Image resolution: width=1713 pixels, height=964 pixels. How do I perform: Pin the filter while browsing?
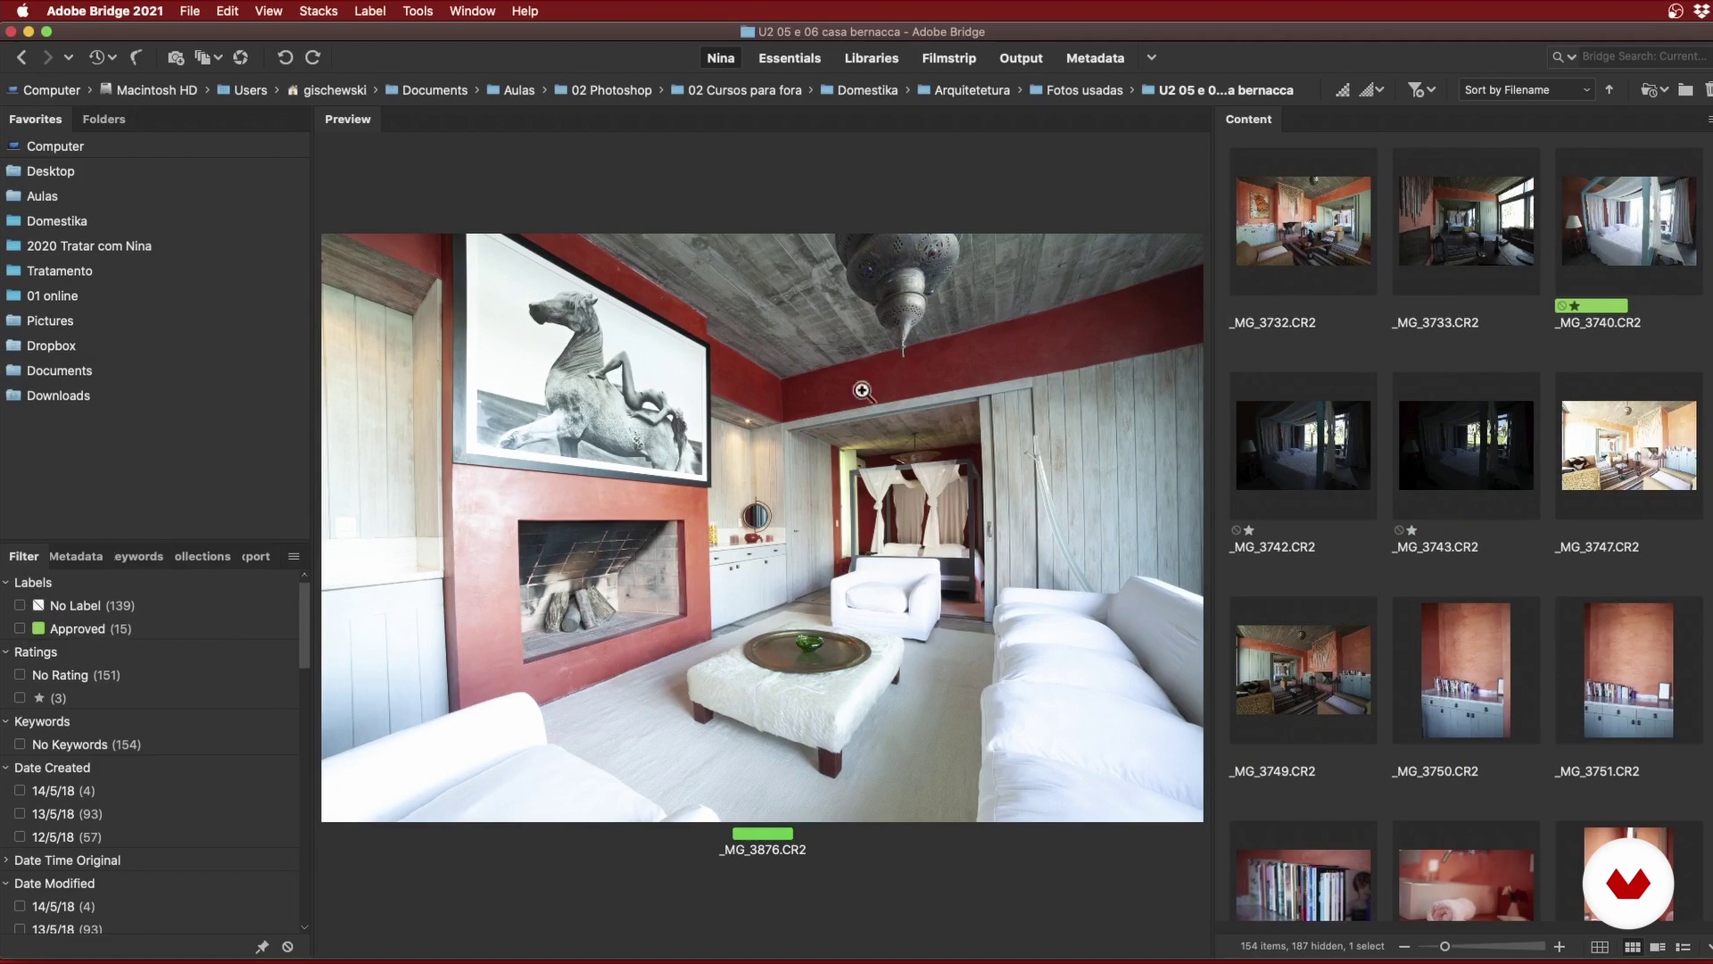pyautogui.click(x=261, y=947)
